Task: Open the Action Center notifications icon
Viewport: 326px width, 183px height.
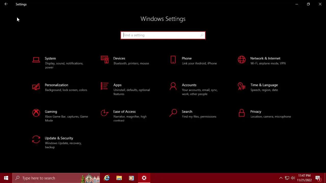Action: tap(318, 178)
